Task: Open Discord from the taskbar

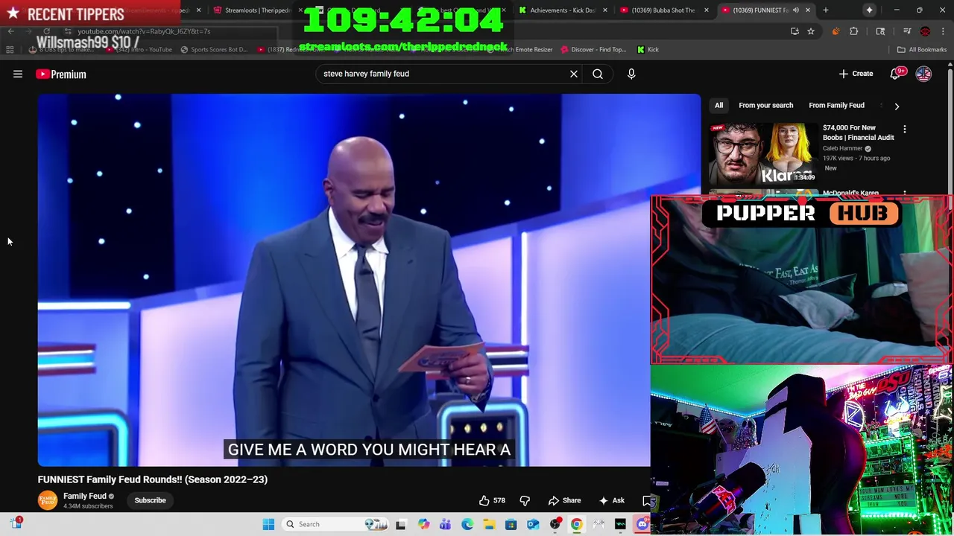Action: click(x=642, y=524)
